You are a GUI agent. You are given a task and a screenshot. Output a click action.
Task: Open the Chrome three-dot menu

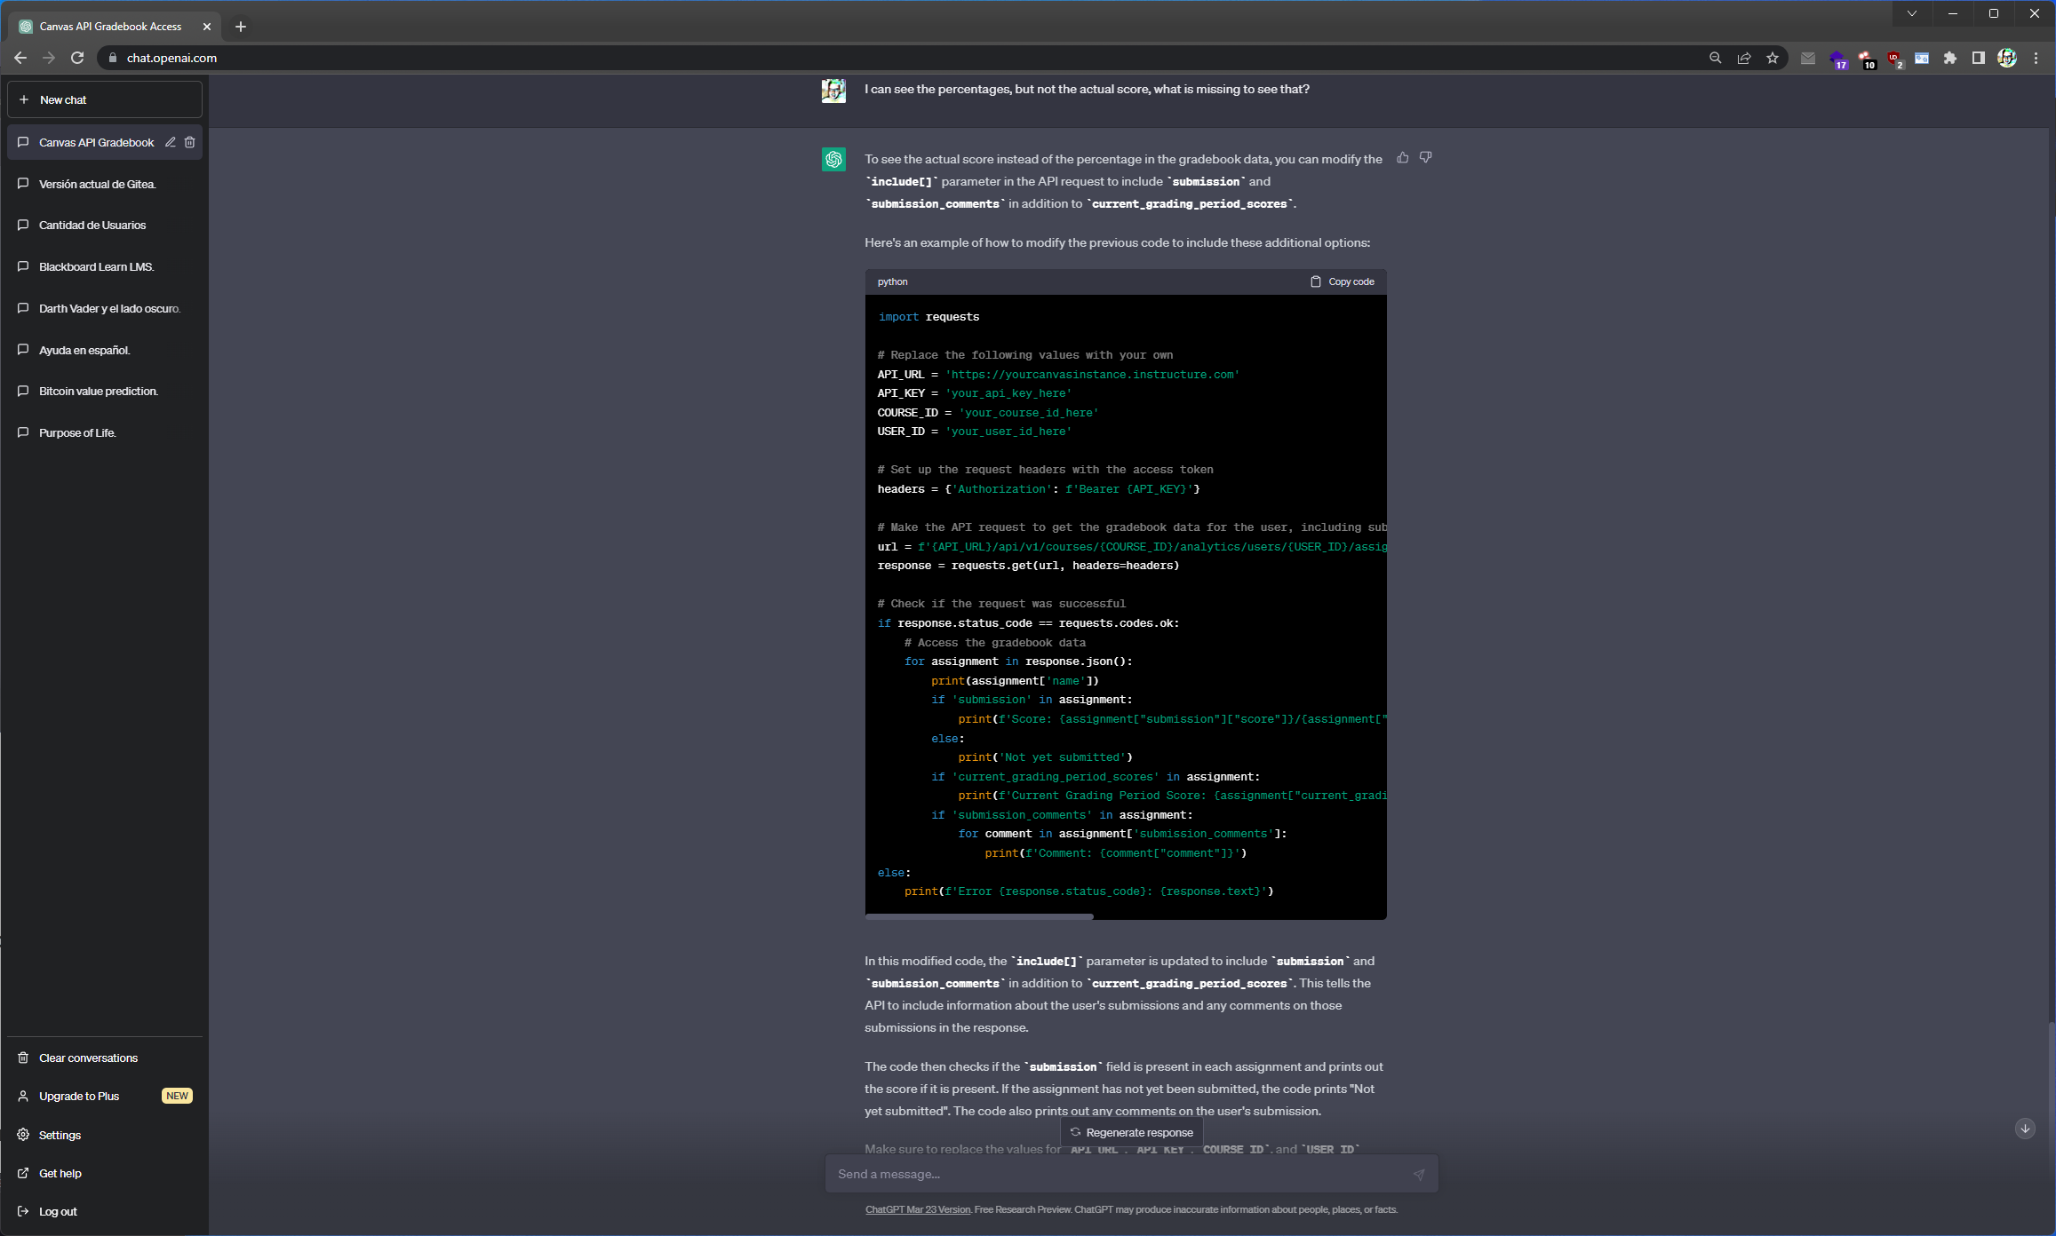tap(2036, 58)
